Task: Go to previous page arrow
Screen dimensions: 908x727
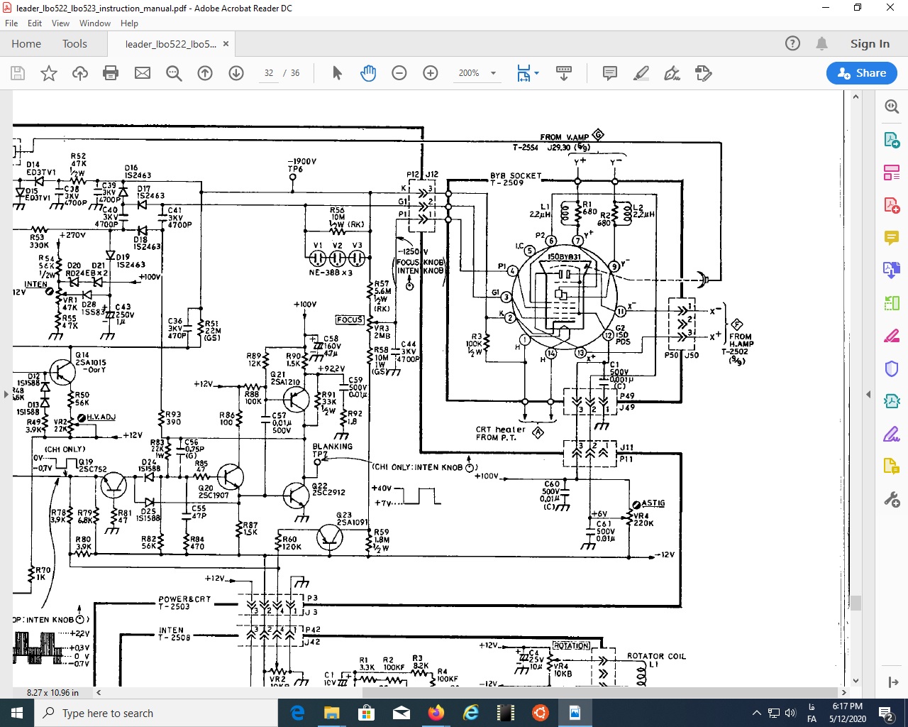Action: 205,73
